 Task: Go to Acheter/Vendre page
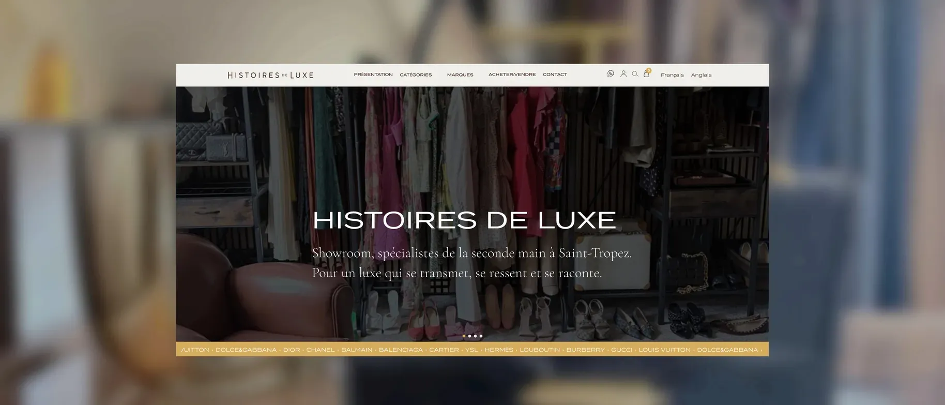click(x=512, y=74)
